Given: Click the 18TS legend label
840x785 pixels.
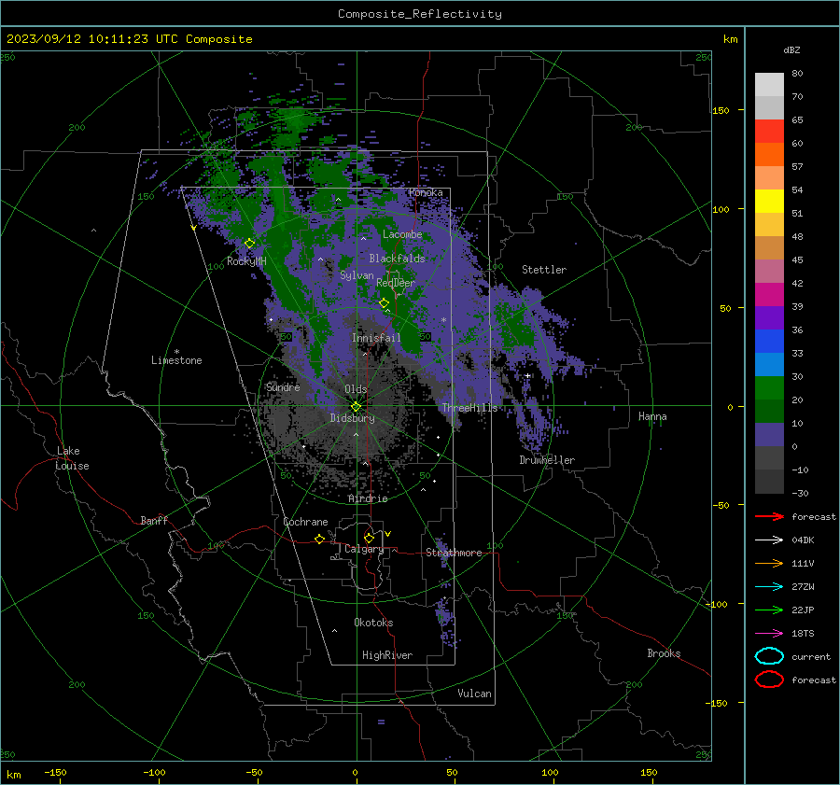Looking at the screenshot, I should pos(803,634).
